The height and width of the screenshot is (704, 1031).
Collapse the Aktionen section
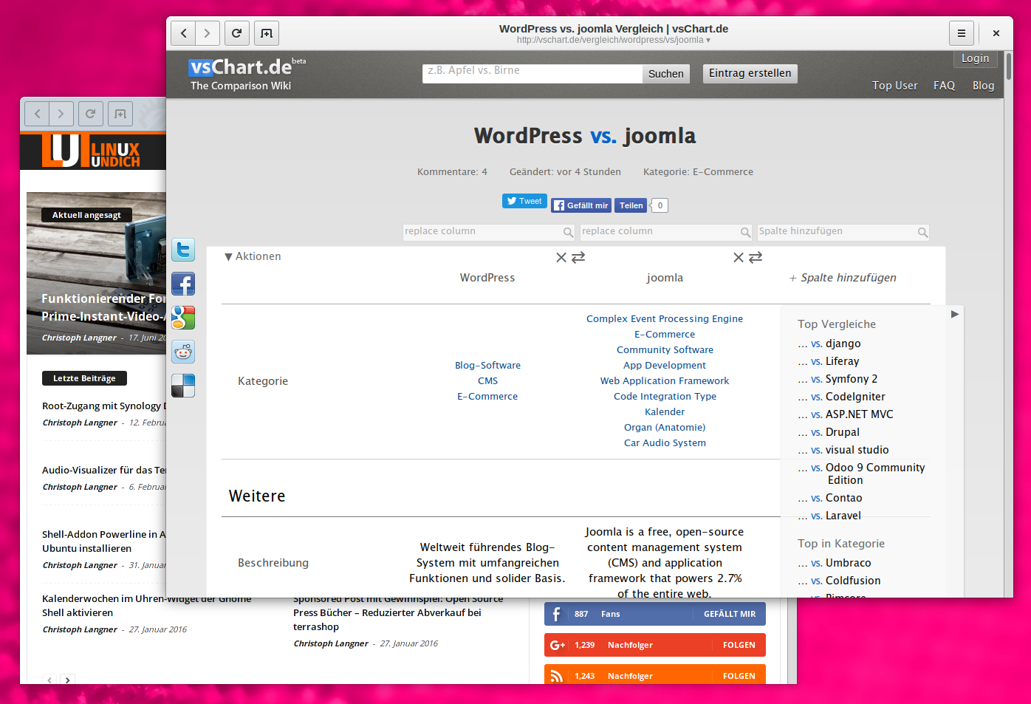click(253, 256)
